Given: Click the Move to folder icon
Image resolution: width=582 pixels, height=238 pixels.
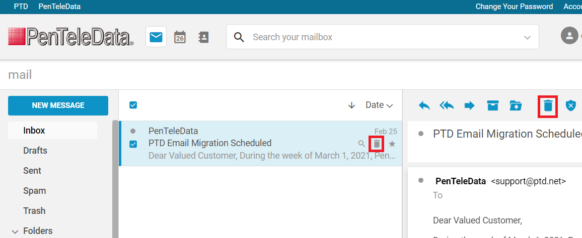Looking at the screenshot, I should (516, 105).
